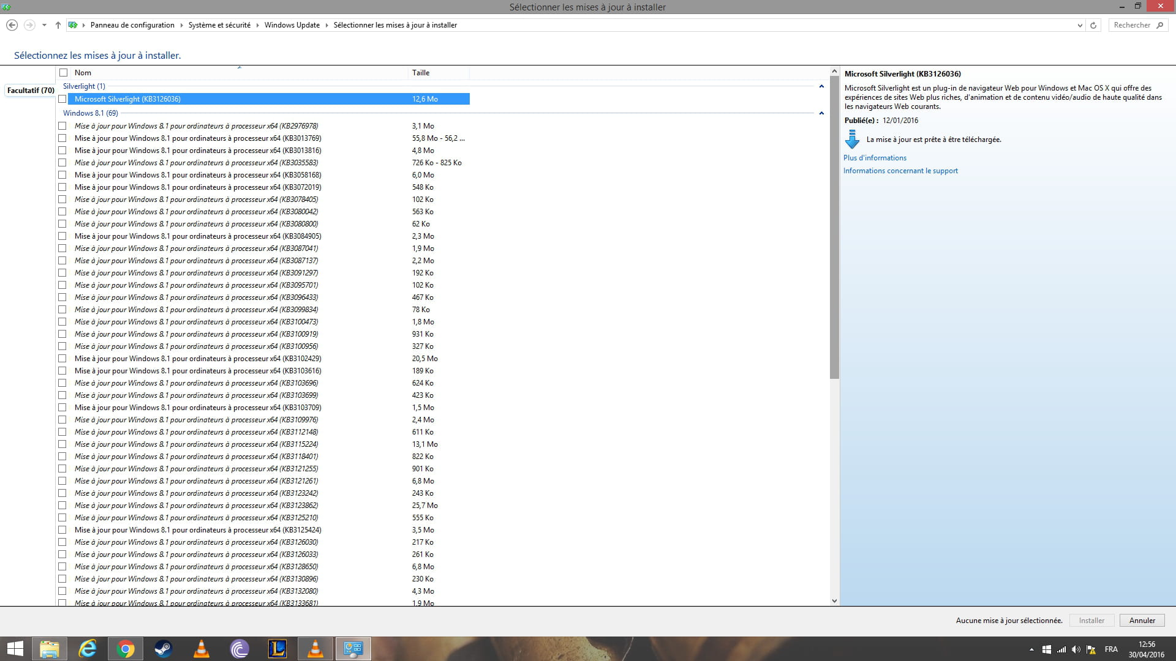Collapse the Windows 8.1 (69) group
The width and height of the screenshot is (1176, 661).
[x=821, y=113]
